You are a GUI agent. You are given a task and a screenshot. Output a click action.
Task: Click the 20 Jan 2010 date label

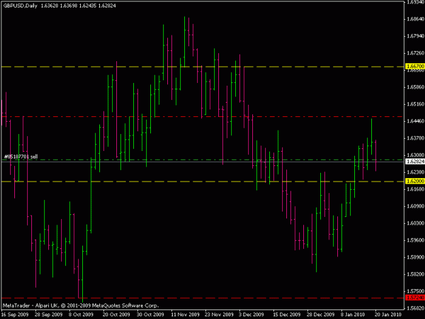click(388, 315)
